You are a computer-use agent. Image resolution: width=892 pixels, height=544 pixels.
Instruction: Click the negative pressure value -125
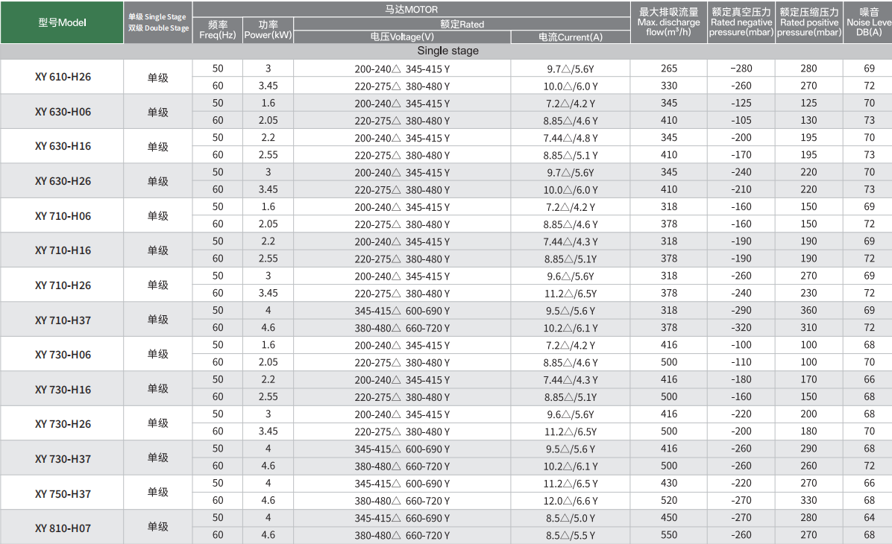coord(741,103)
